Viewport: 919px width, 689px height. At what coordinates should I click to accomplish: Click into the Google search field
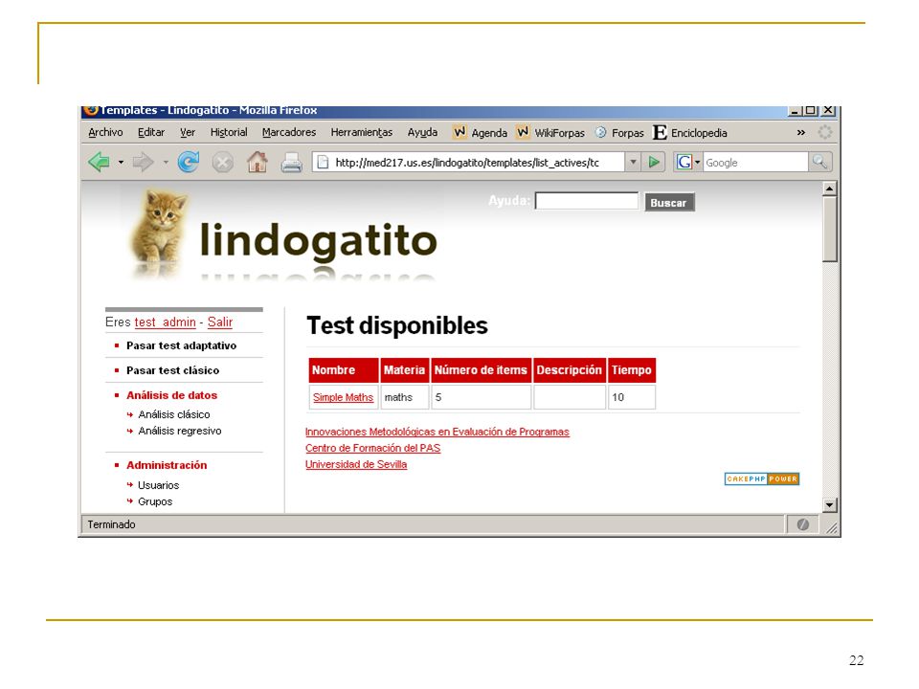coord(755,163)
